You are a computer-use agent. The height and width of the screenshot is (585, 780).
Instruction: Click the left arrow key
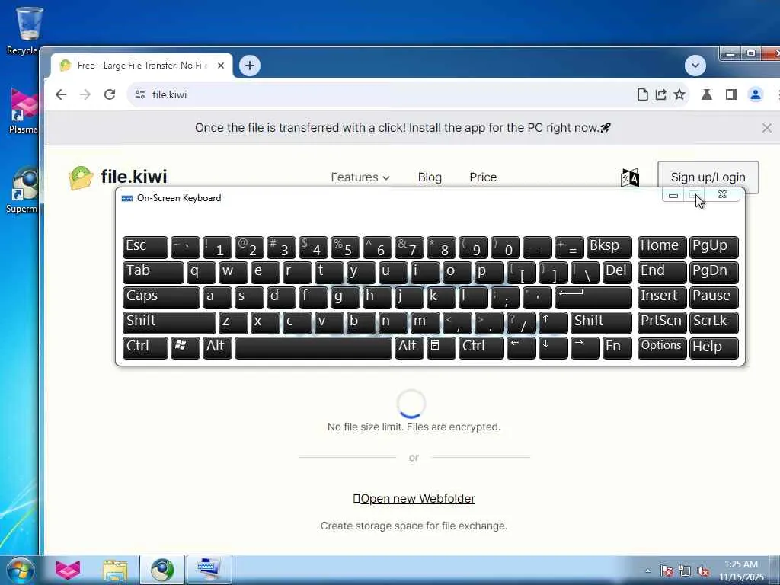(521, 347)
